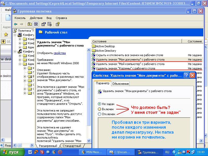Viewport: 208px width, 156px height.
Task: Open the Вид menu
Action: click(49, 18)
